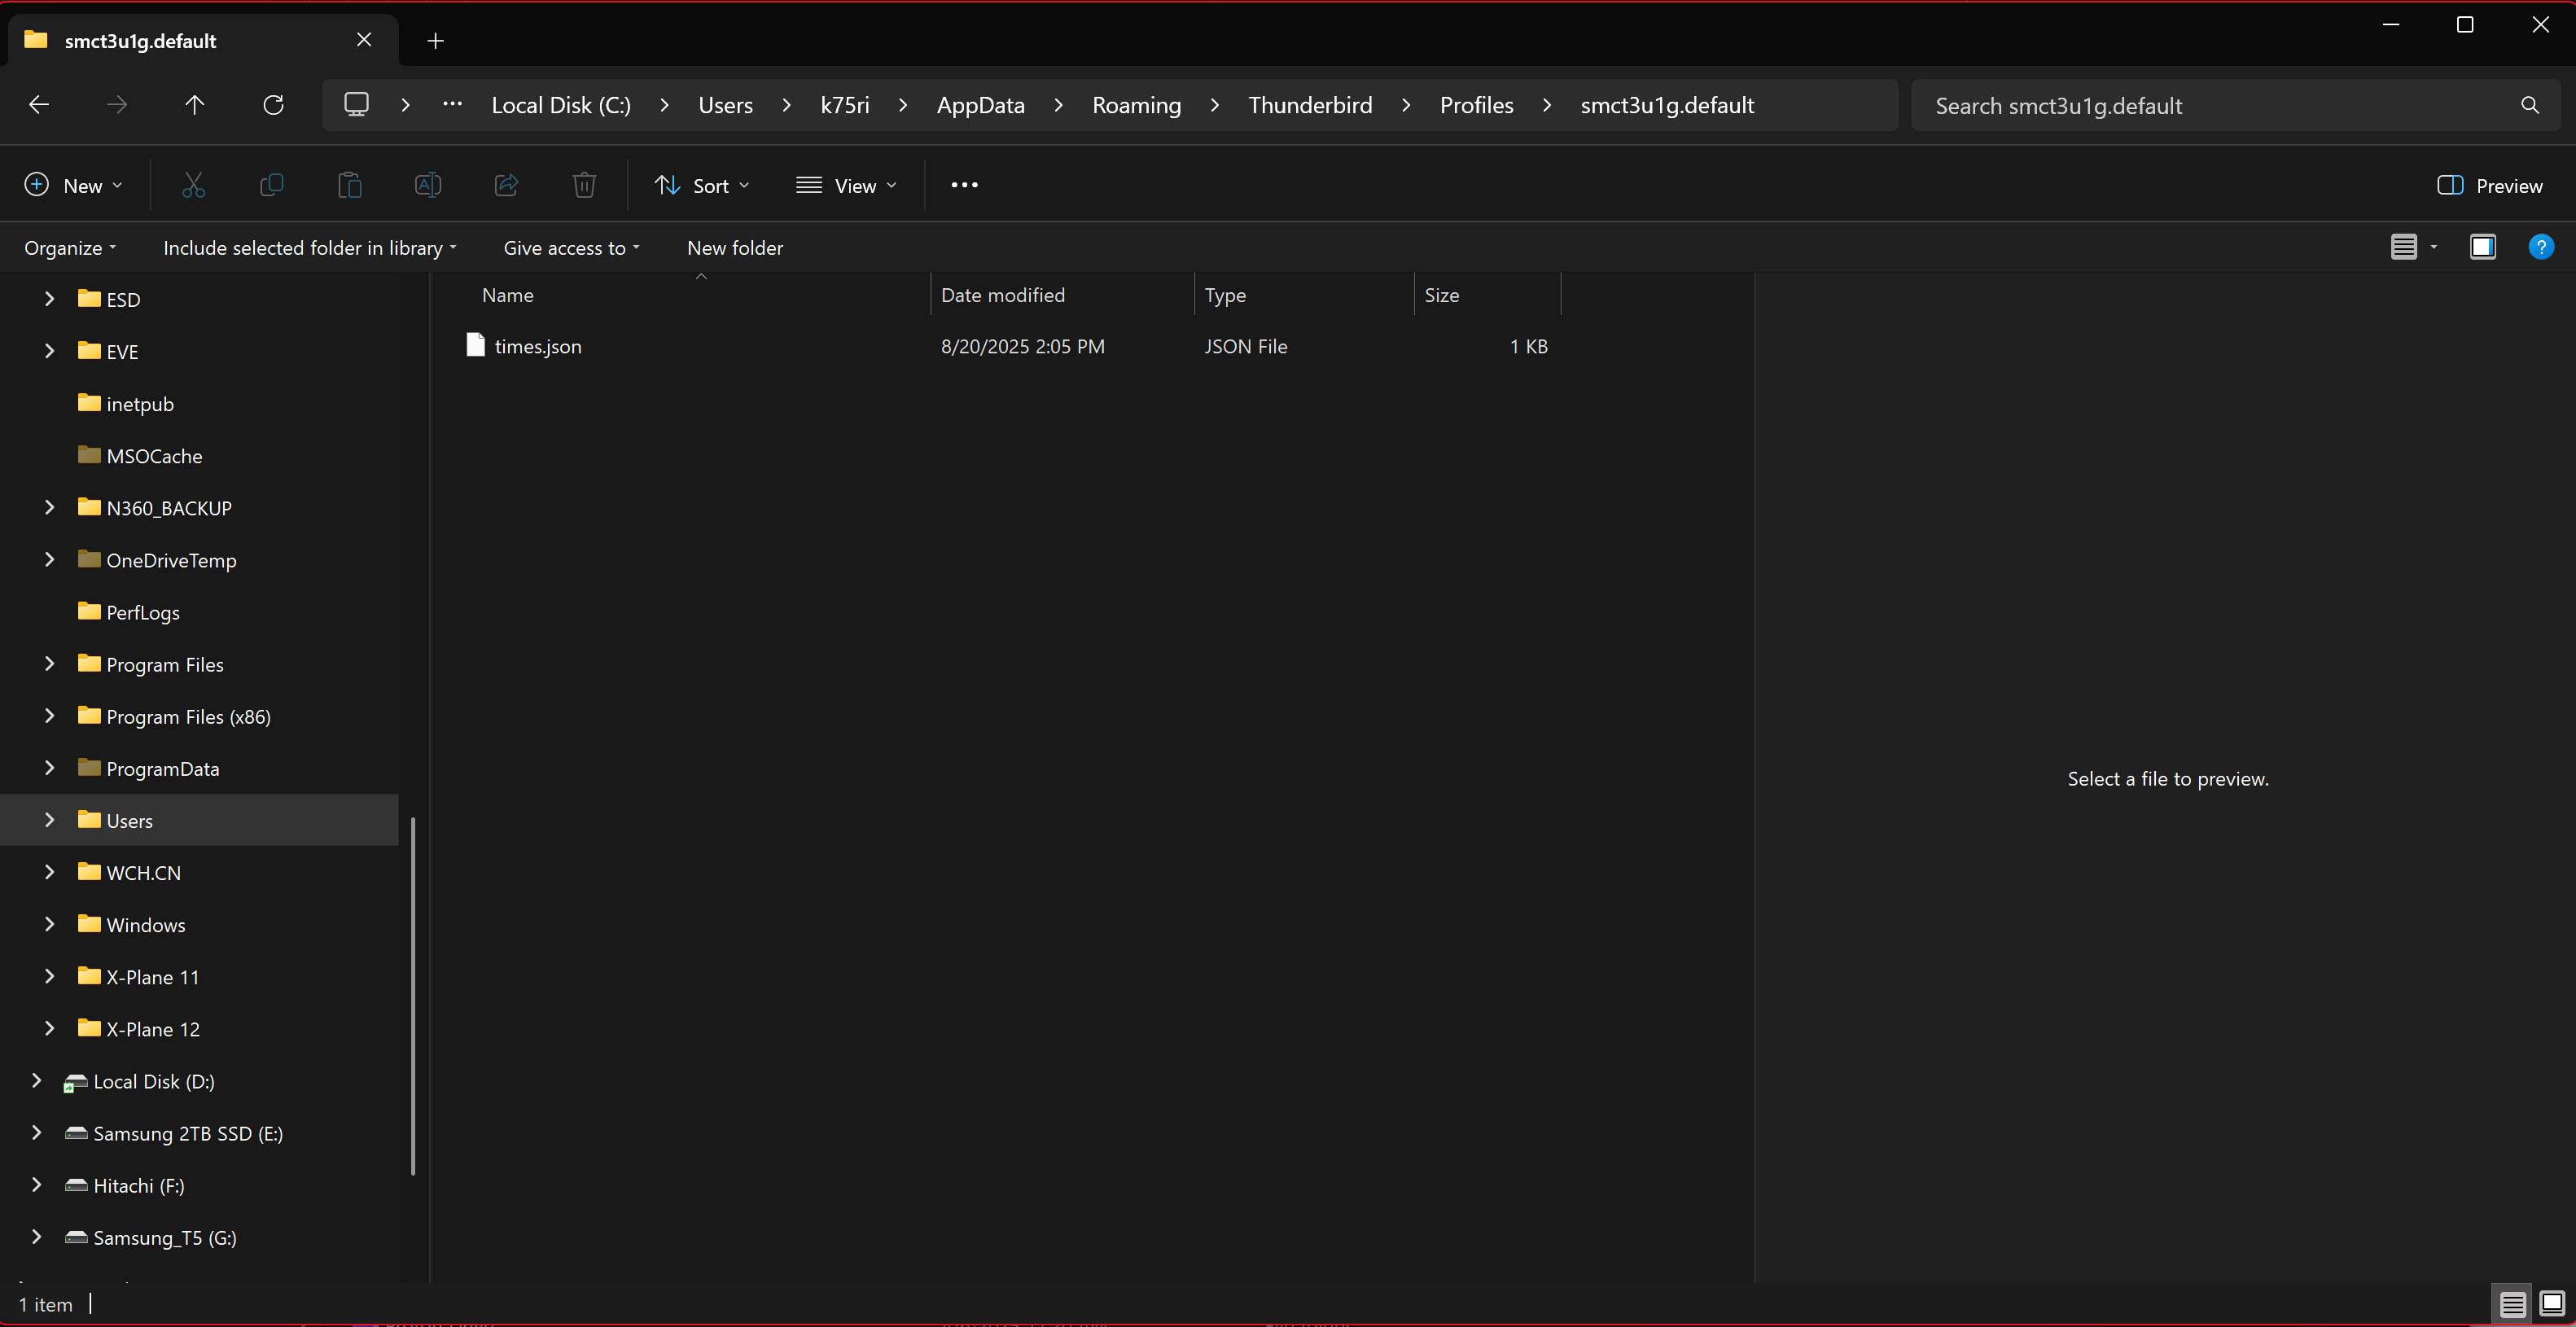Image resolution: width=2576 pixels, height=1327 pixels.
Task: Open the Give access to menu
Action: click(571, 248)
